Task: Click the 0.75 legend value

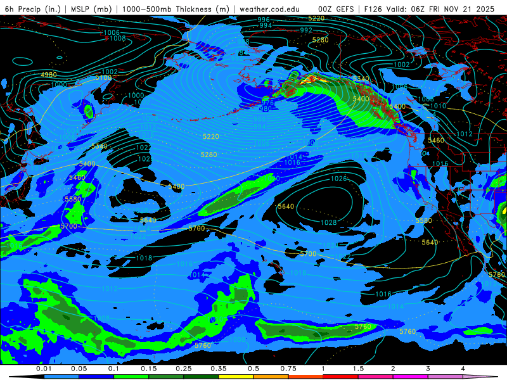Action: 288,369
